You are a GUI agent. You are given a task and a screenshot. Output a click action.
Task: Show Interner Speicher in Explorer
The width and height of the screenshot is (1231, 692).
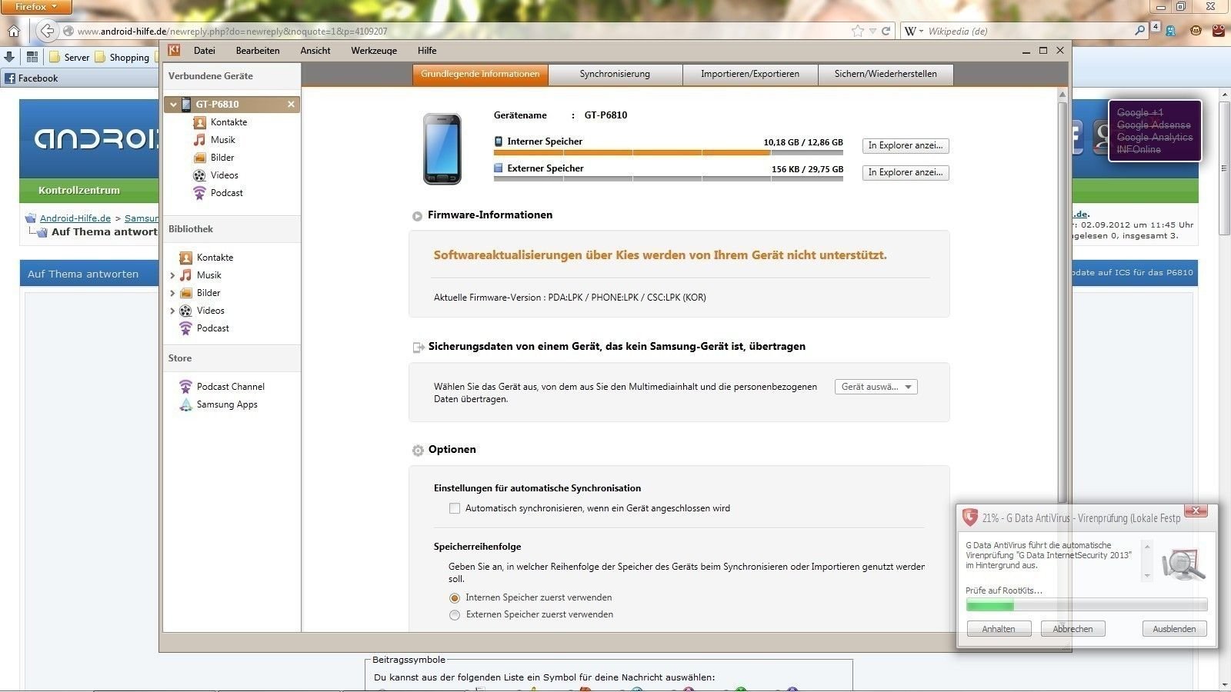[x=906, y=145]
